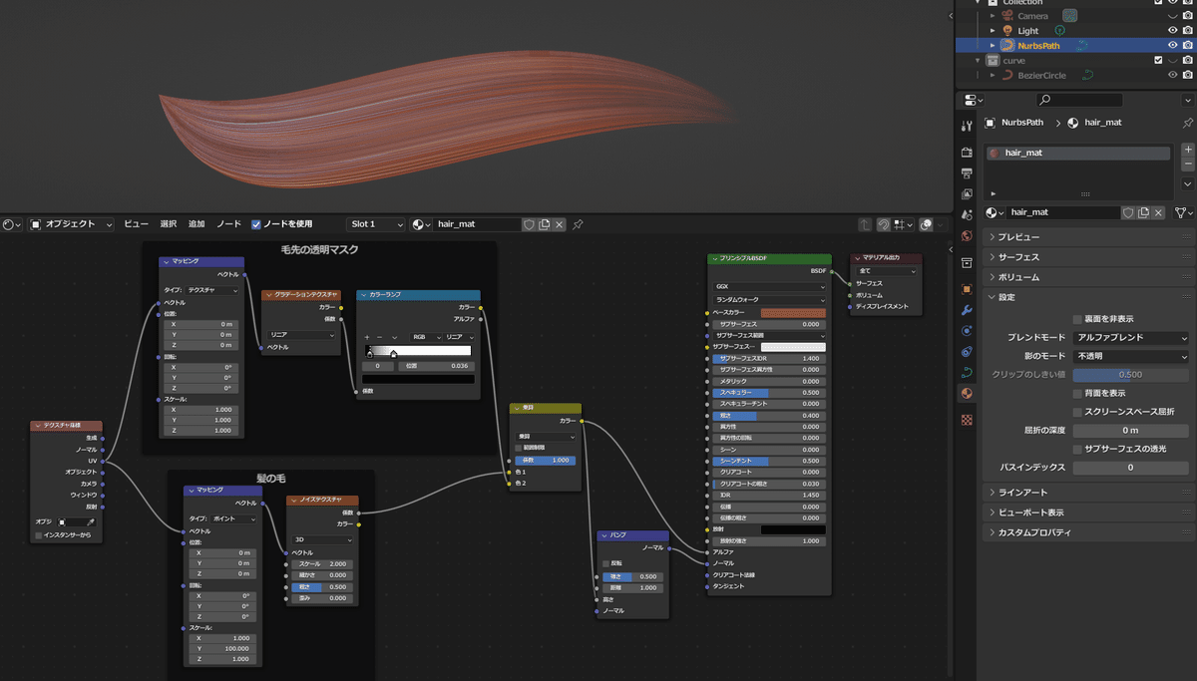
Task: Toggle pin in properties editor header
Action: (1186, 123)
